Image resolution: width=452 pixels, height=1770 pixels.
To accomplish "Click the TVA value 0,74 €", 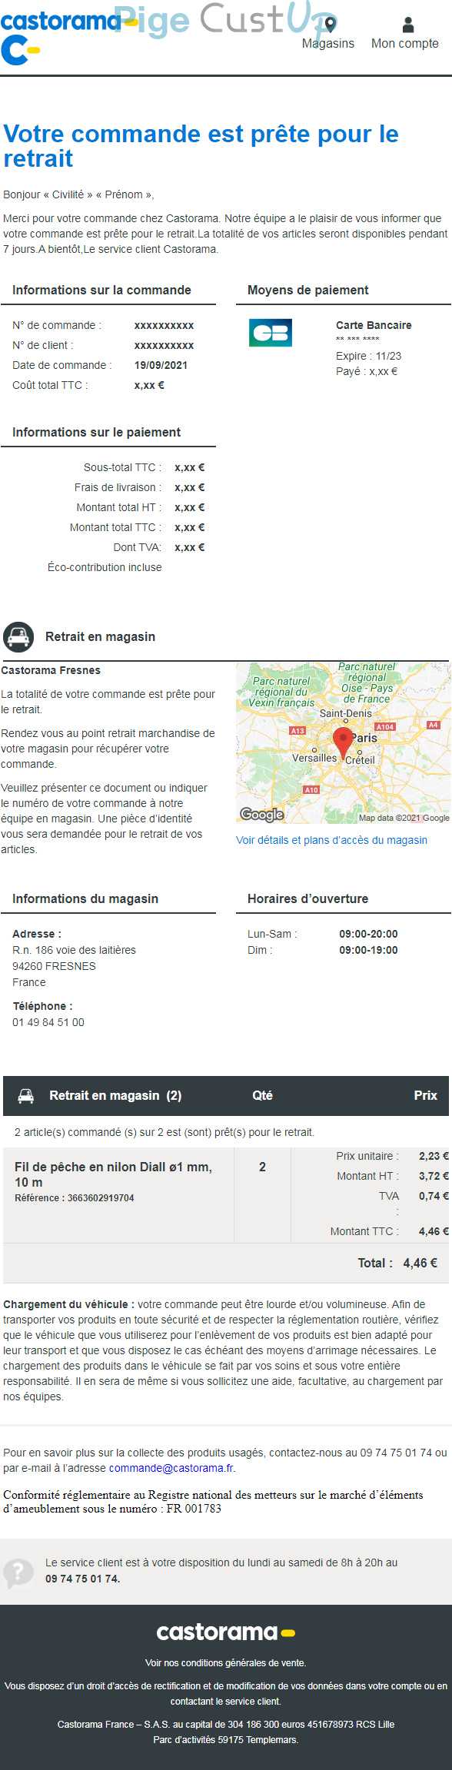I will click(x=434, y=1196).
